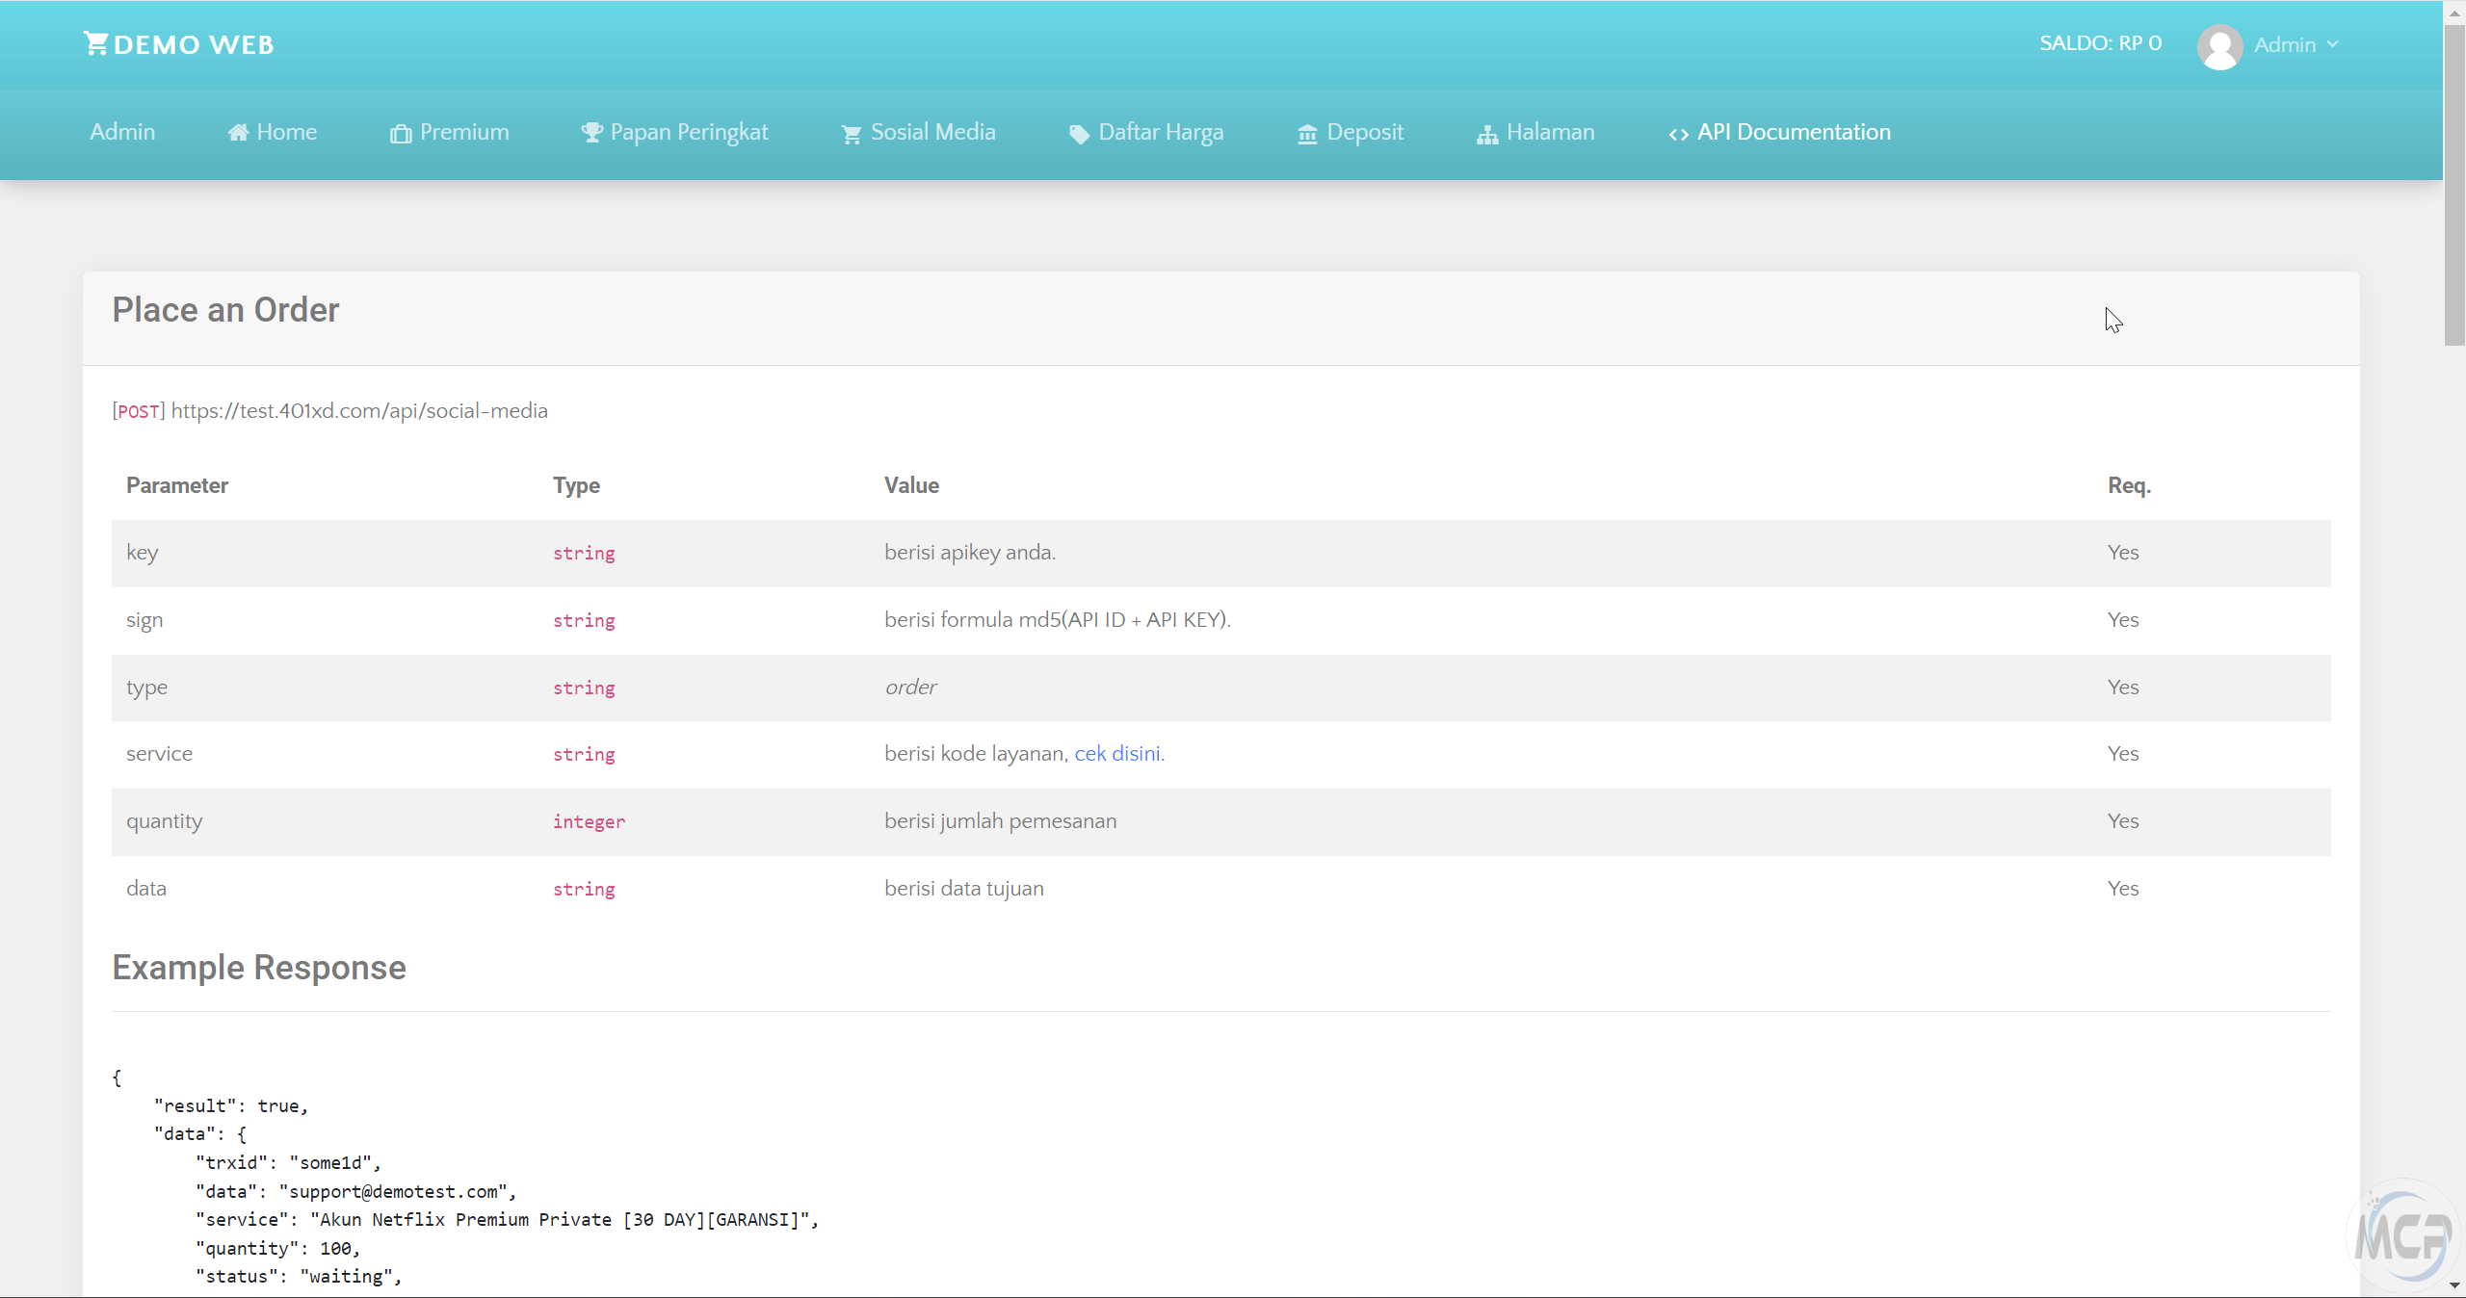
Task: Click the DEMO WEB brand title
Action: coord(194,44)
